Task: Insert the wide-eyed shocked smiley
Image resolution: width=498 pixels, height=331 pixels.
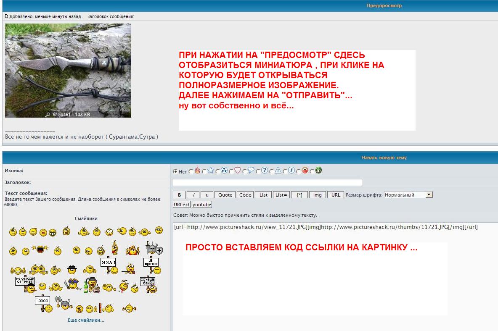Action: [109, 232]
